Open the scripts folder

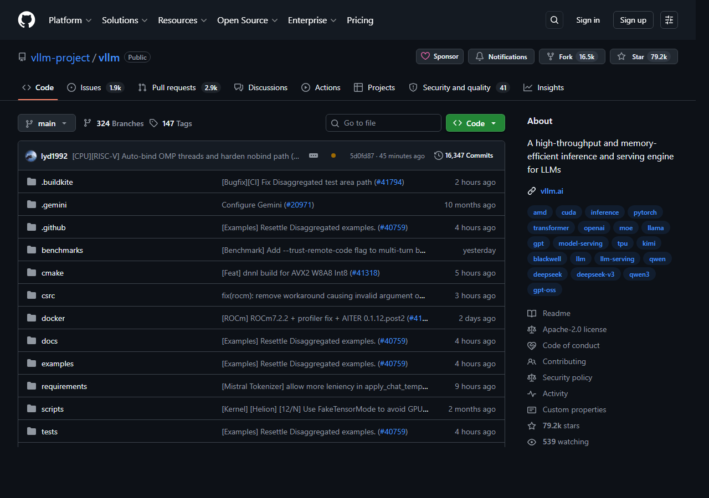pos(53,409)
